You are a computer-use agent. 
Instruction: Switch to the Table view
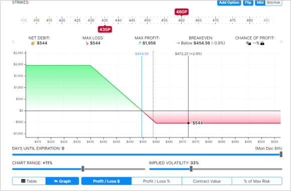[x=29, y=181]
